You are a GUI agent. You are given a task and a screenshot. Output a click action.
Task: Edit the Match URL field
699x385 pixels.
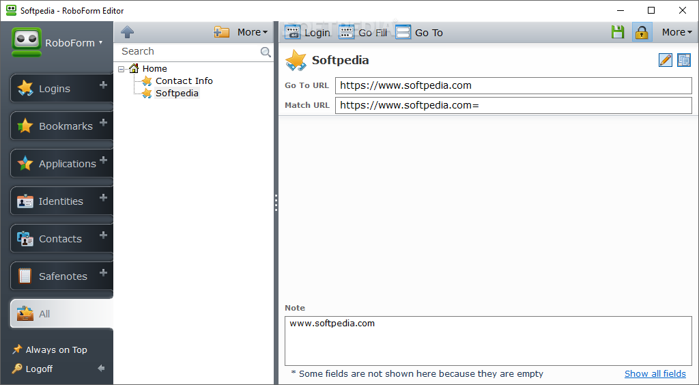pyautogui.click(x=513, y=105)
